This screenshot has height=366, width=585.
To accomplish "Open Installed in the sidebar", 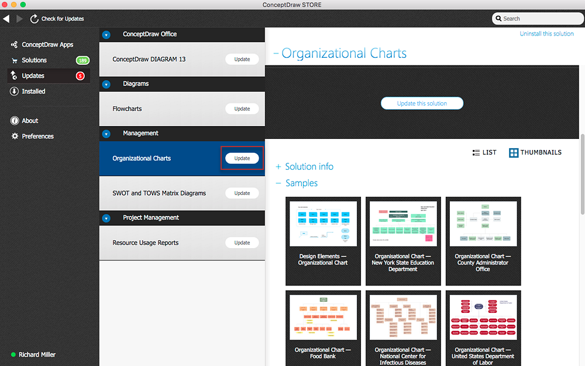I will [x=33, y=91].
